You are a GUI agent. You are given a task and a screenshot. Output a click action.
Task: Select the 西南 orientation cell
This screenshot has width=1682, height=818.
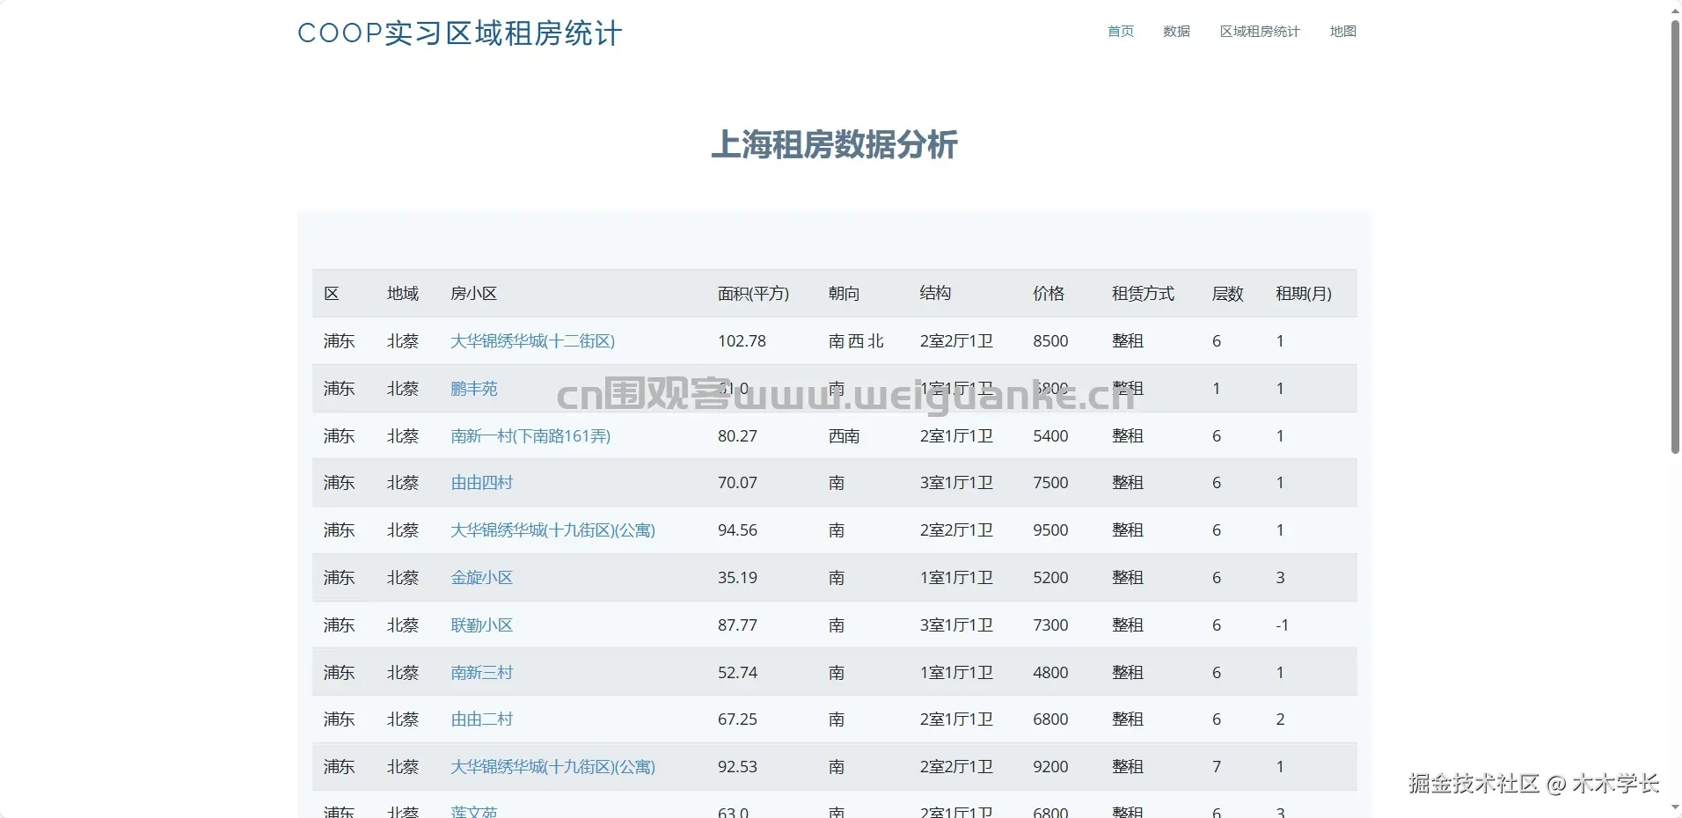pyautogui.click(x=844, y=436)
